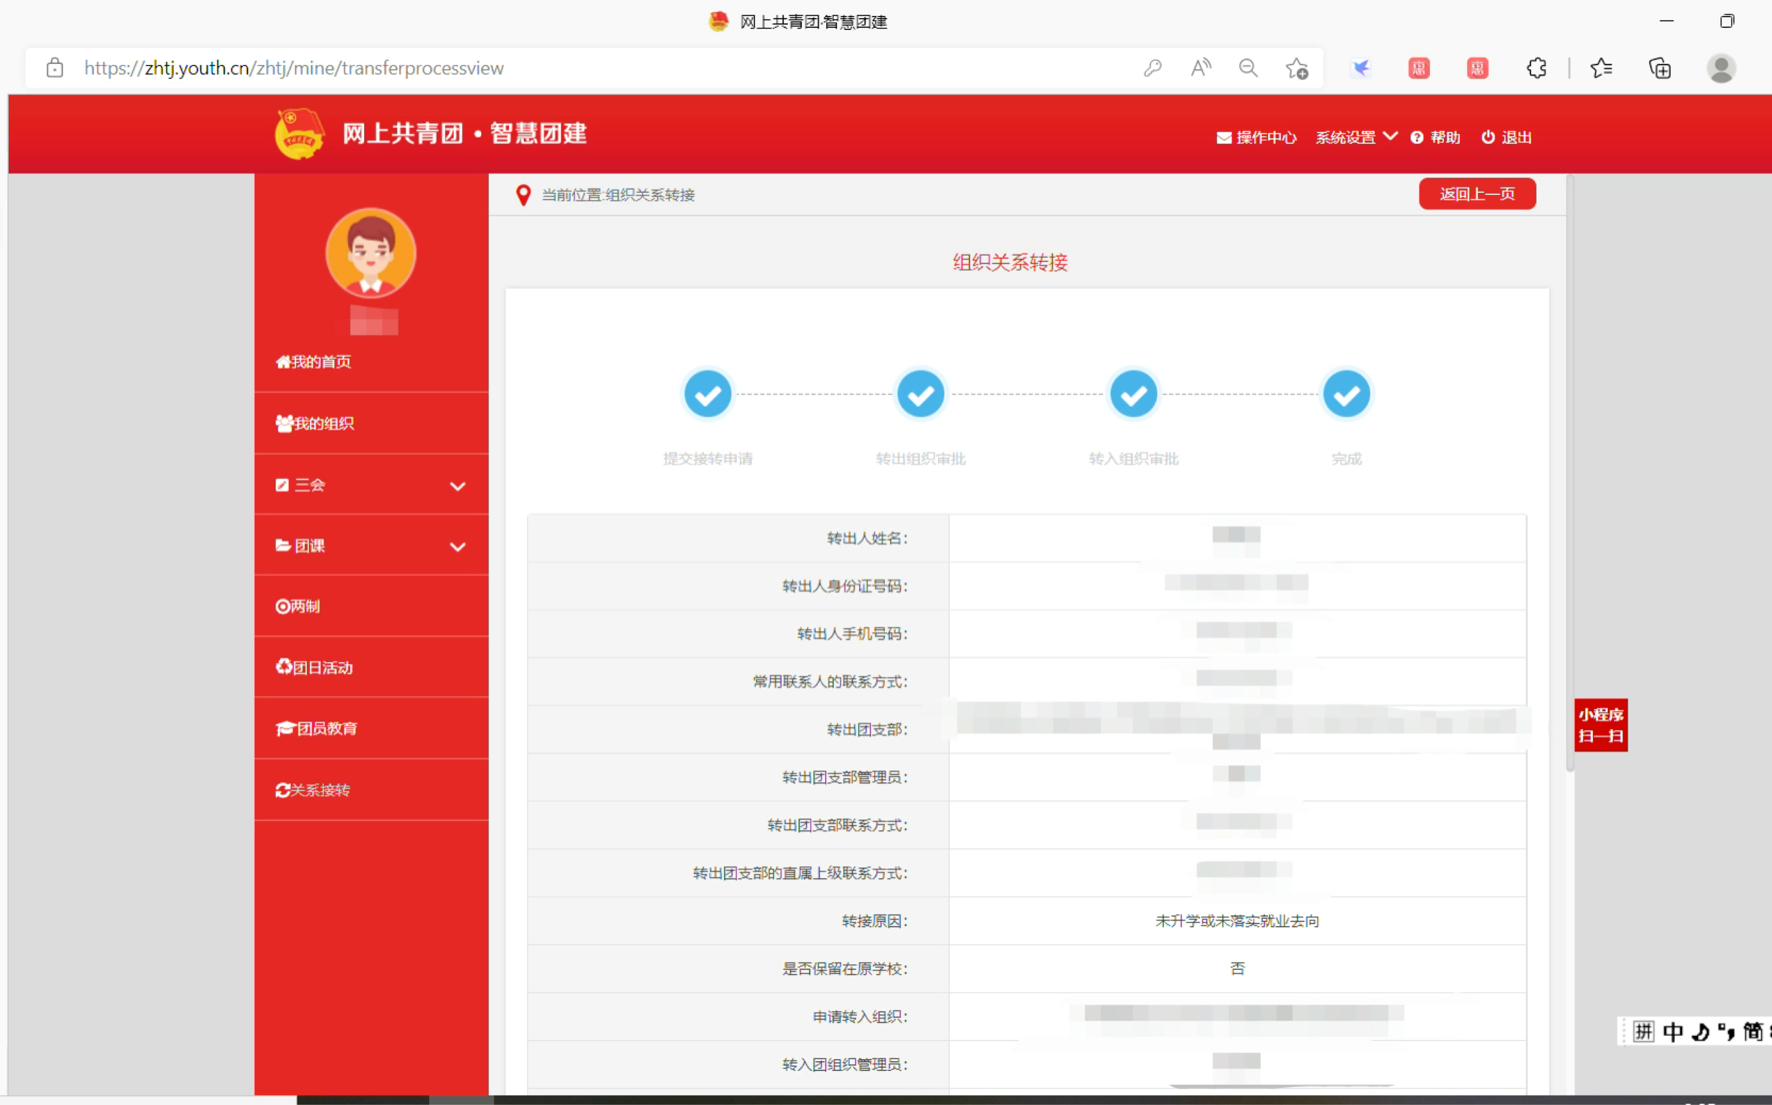Open the Extensions puzzle icon
This screenshot has height=1105, width=1772.
[x=1536, y=68]
